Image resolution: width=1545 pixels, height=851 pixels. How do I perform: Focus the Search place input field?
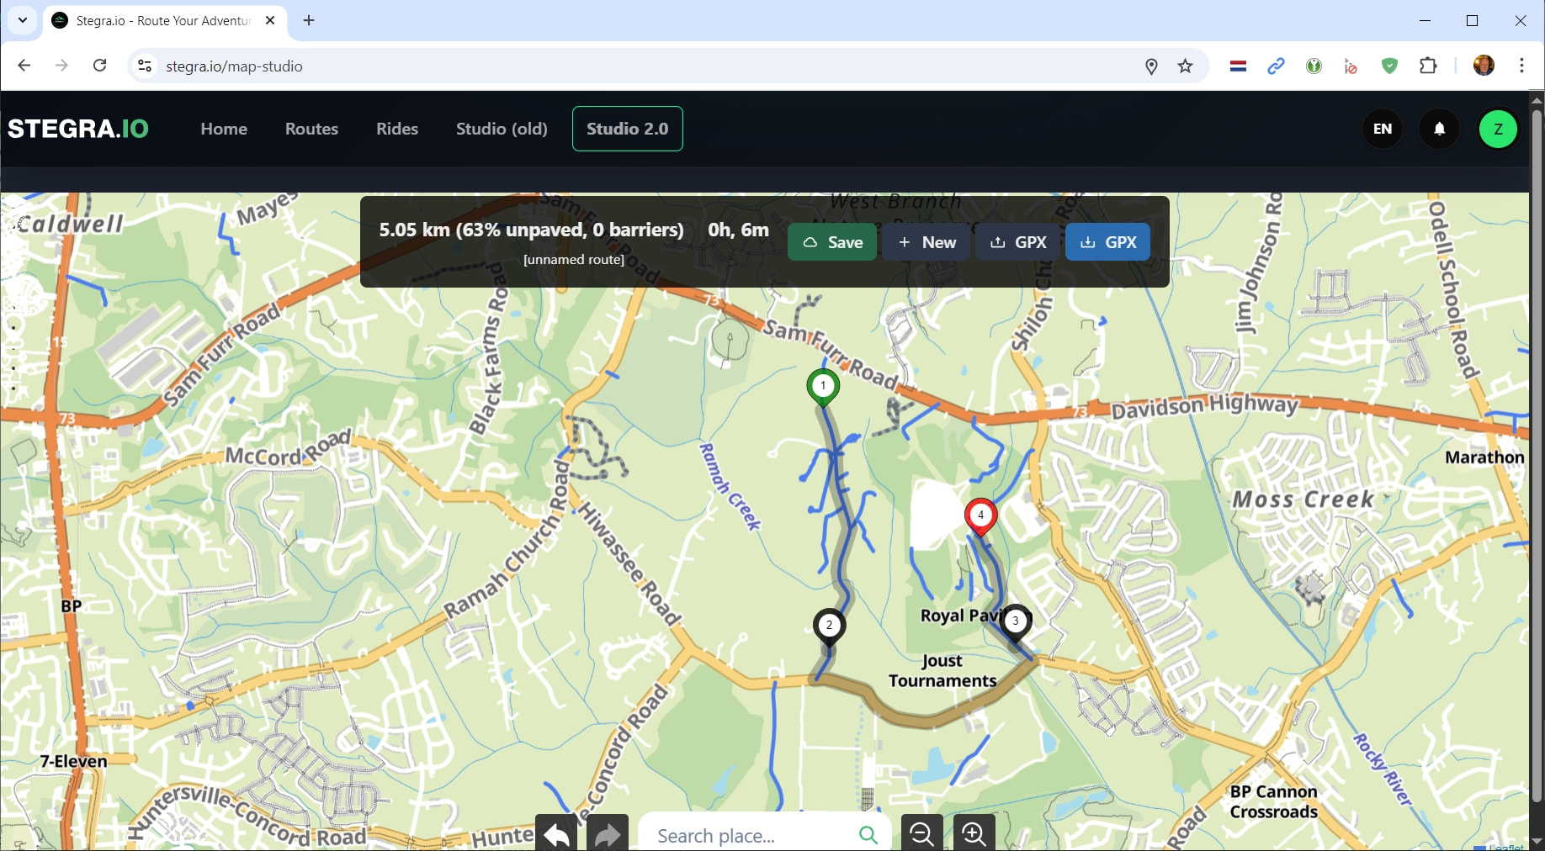coord(749,835)
